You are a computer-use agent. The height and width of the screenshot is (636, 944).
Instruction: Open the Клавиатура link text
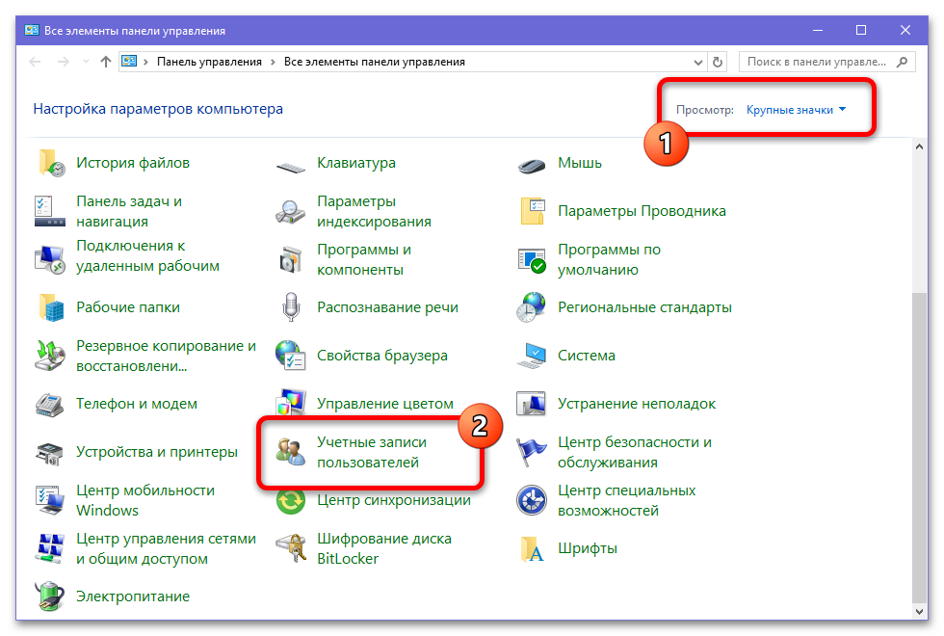coord(356,163)
